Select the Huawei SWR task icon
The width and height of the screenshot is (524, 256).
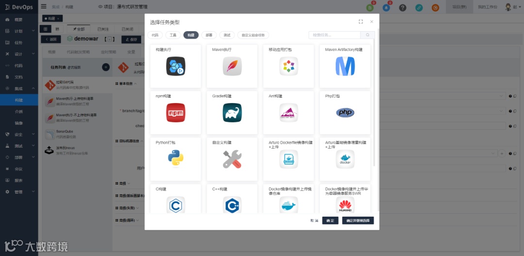(345, 205)
